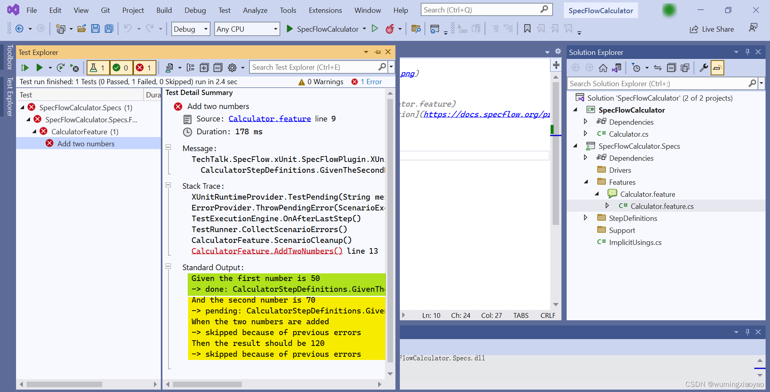770x392 pixels.
Task: Open the Debug configuration dropdown
Action: (x=190, y=29)
